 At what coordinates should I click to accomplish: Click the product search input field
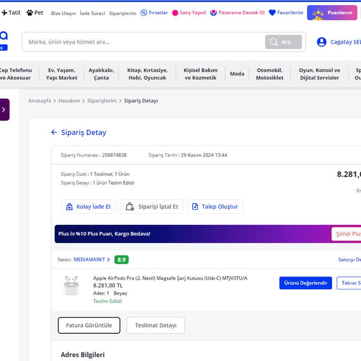pyautogui.click(x=143, y=42)
